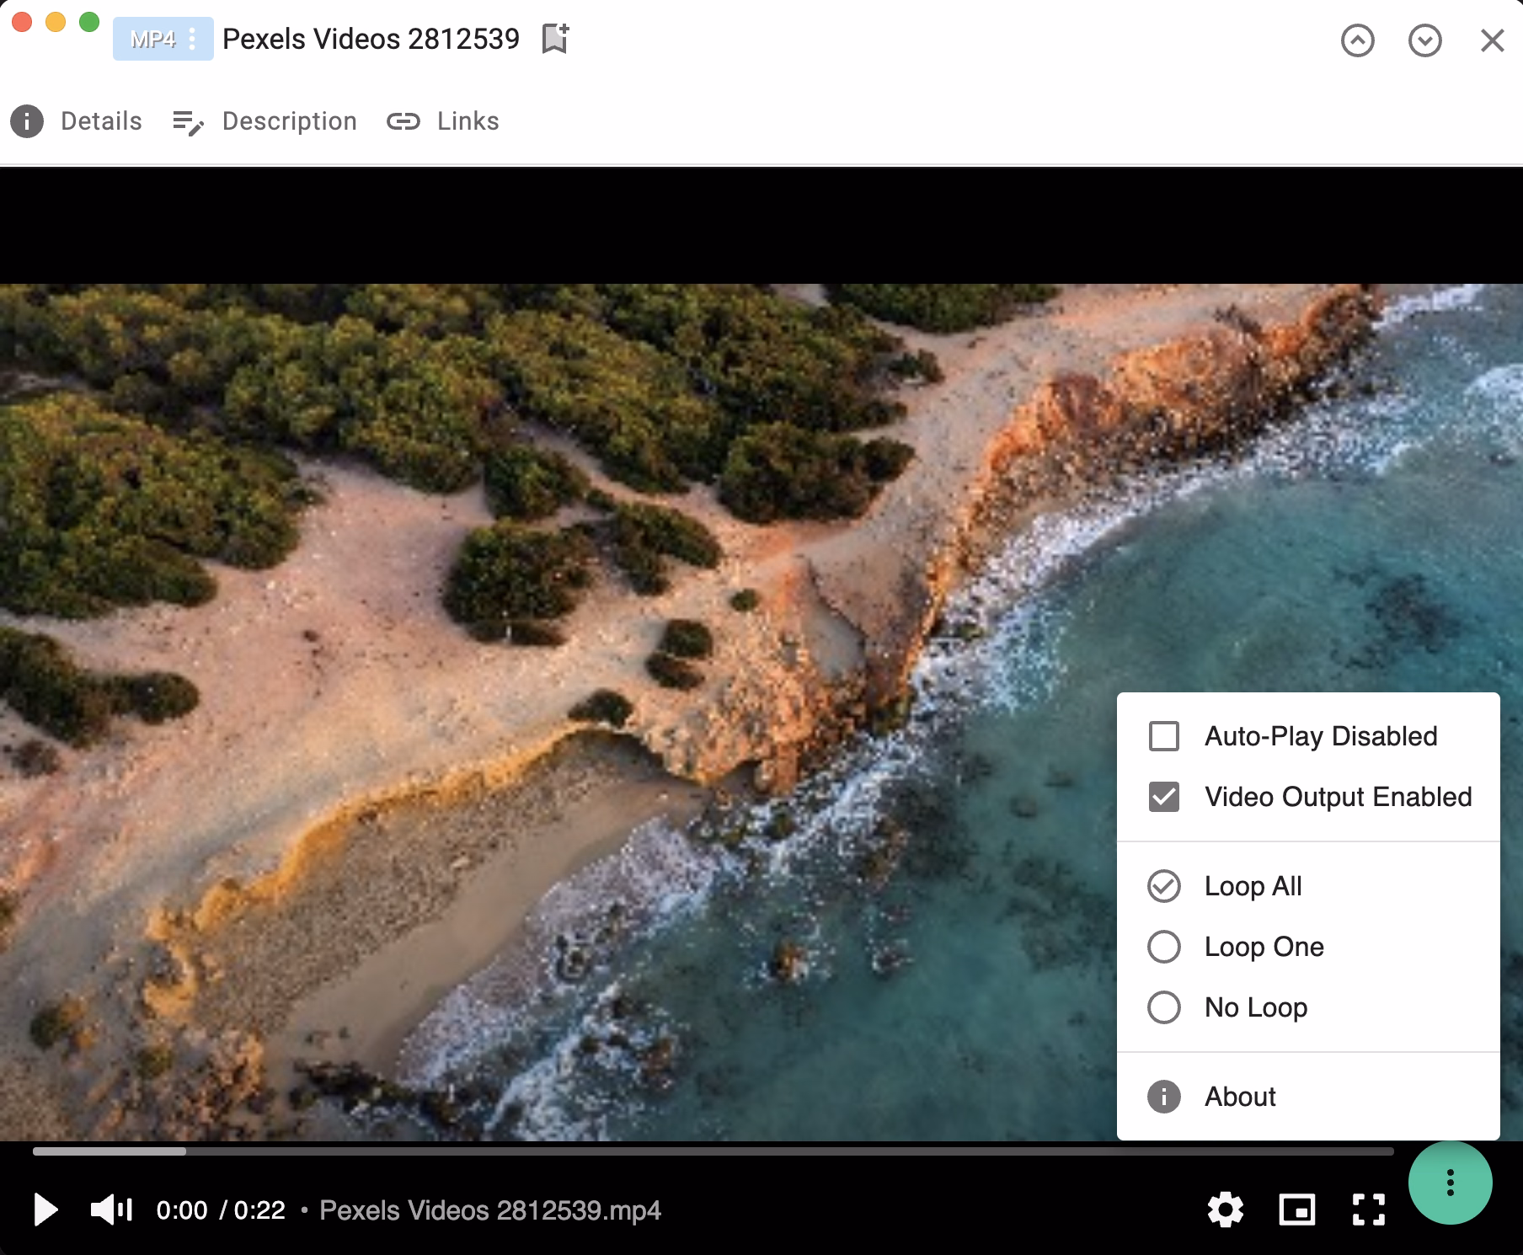Image resolution: width=1523 pixels, height=1255 pixels.
Task: Disable Video Output Enabled checkbox
Action: (x=1165, y=797)
